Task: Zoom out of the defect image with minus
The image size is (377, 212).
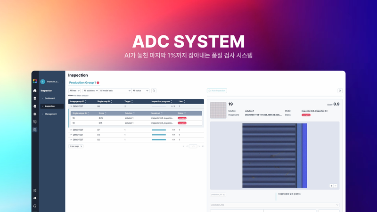Action: [x=336, y=186]
